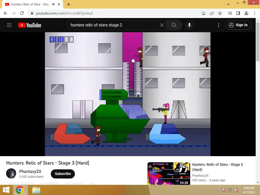Click the 5.62K subscribers text
This screenshot has height=195, width=260.
(31, 177)
